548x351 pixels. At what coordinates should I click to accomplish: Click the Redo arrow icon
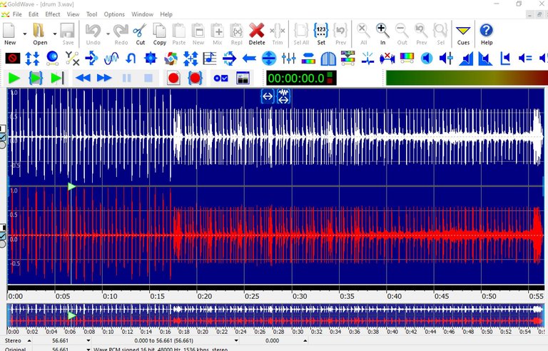[121, 34]
